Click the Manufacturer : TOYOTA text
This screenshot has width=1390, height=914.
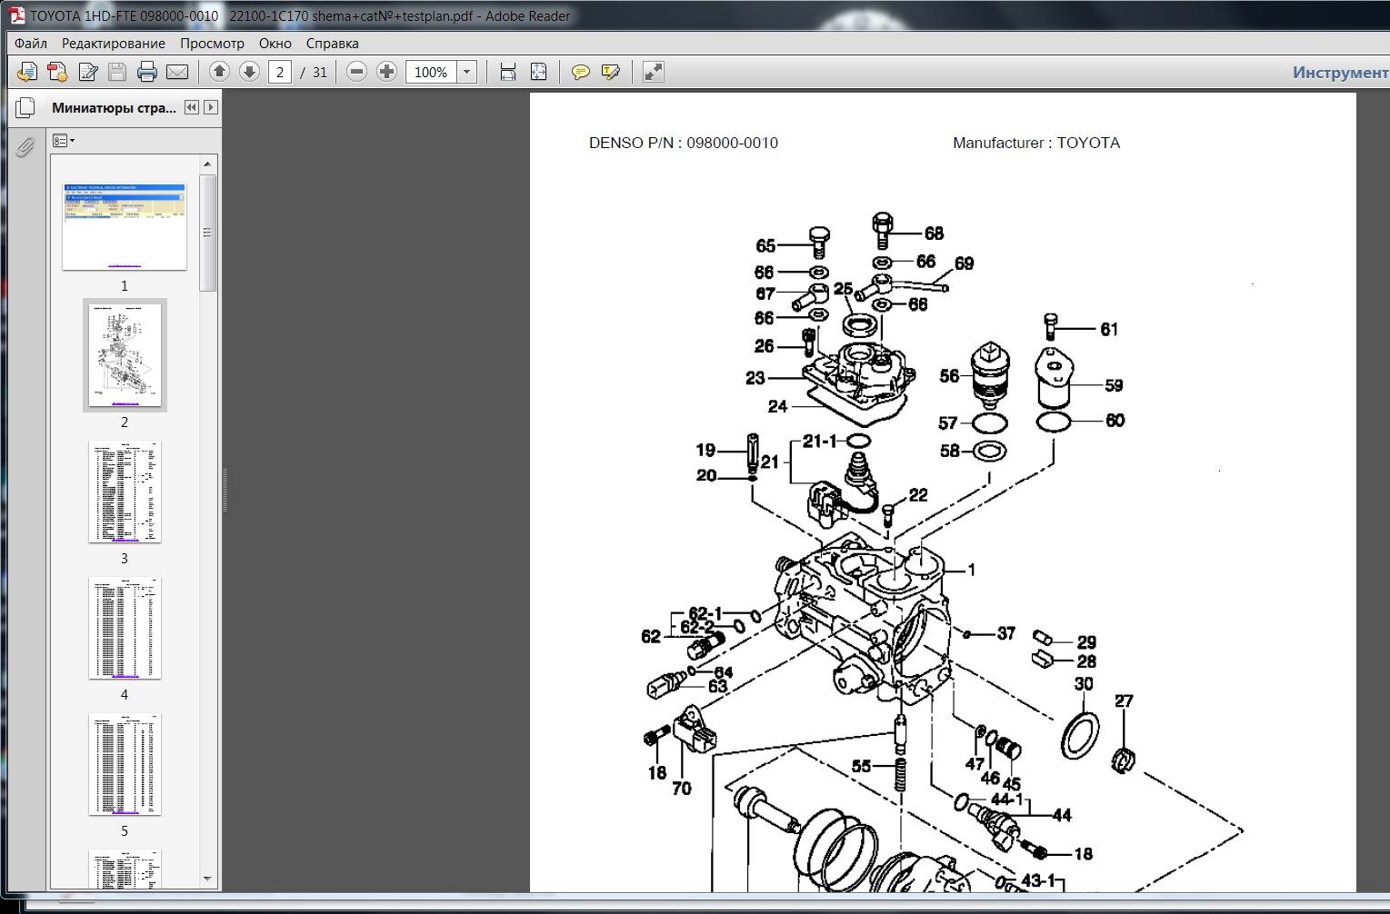[x=1036, y=143]
